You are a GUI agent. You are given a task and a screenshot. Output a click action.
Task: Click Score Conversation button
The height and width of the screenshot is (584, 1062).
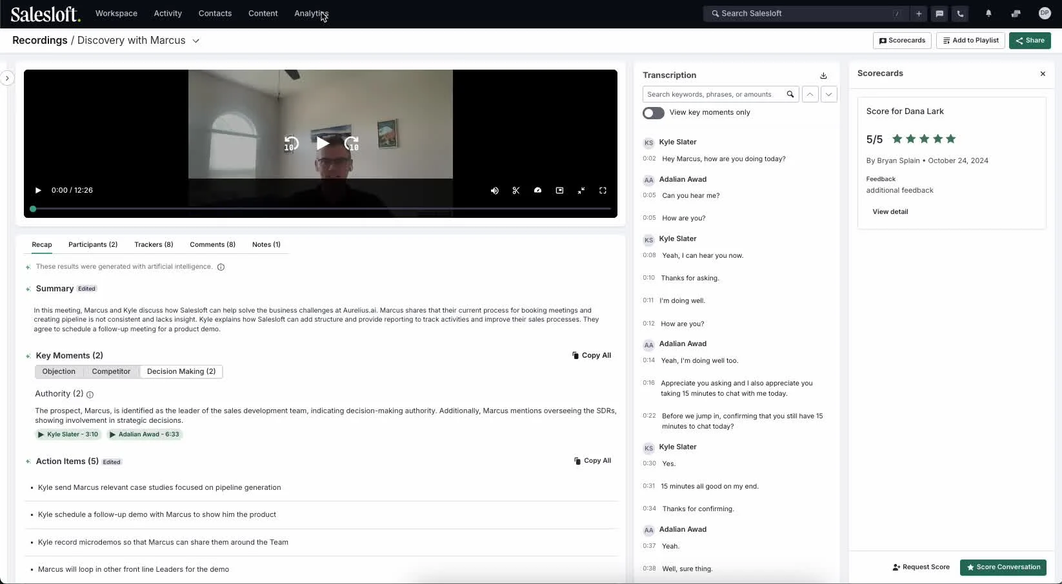[x=1003, y=567]
